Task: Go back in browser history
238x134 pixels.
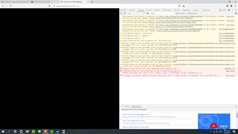Action: [3, 6]
